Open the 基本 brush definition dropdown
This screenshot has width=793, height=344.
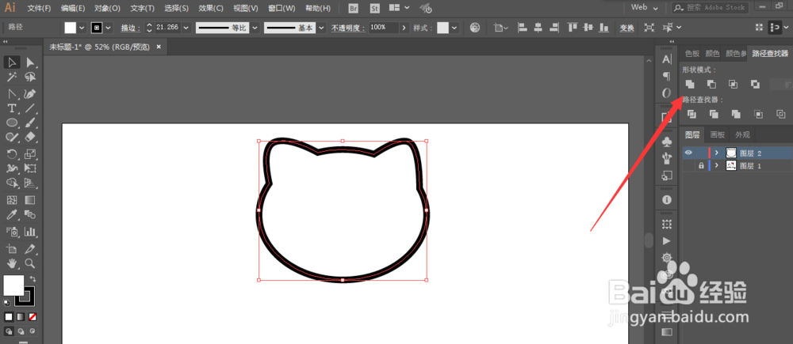click(x=320, y=27)
